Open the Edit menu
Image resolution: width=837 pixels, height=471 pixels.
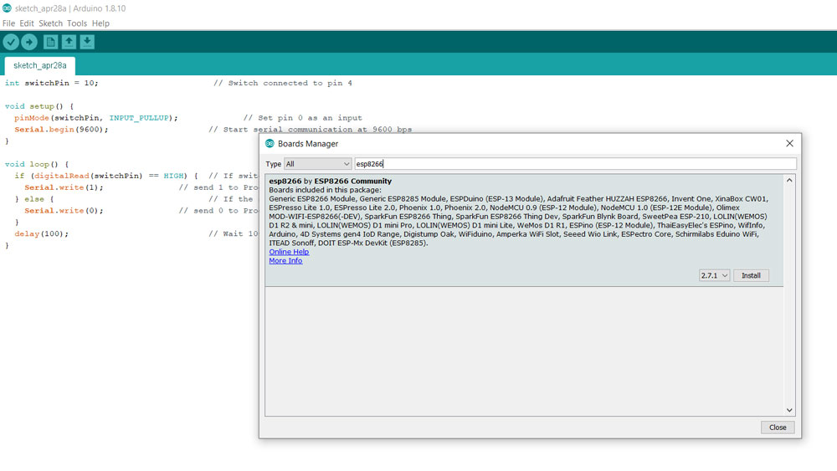[27, 23]
